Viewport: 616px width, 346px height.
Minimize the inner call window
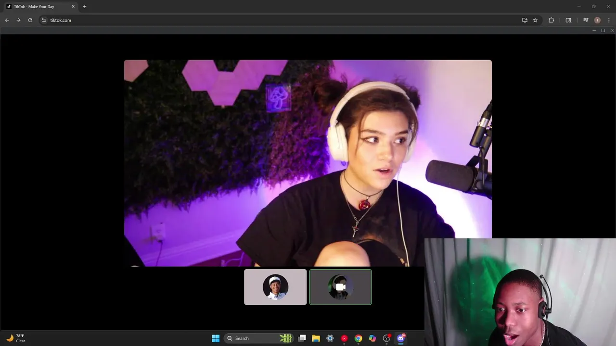pyautogui.click(x=594, y=30)
